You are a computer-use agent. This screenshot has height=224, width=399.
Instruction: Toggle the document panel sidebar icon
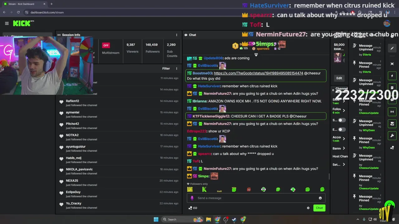pos(392,88)
